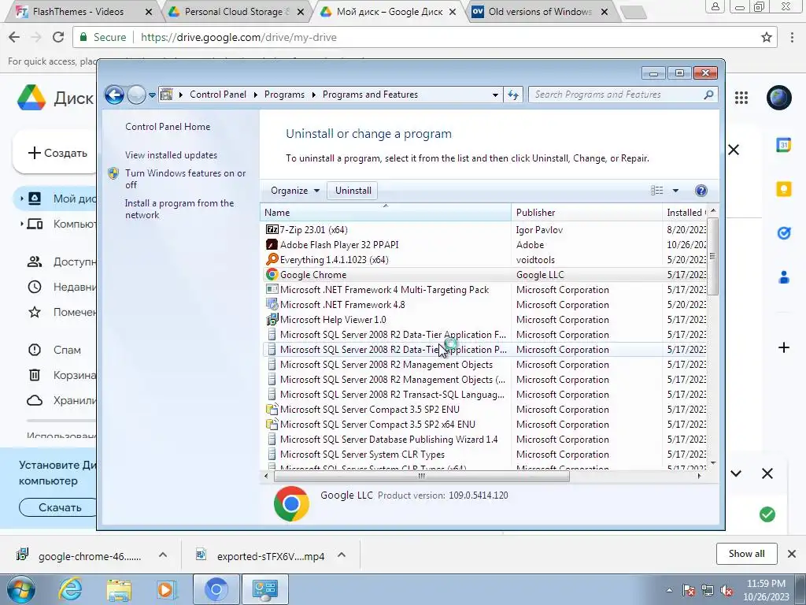Select Microsoft Help Viewer 1.0 icon
Viewport: 806px width, 605px height.
click(272, 320)
